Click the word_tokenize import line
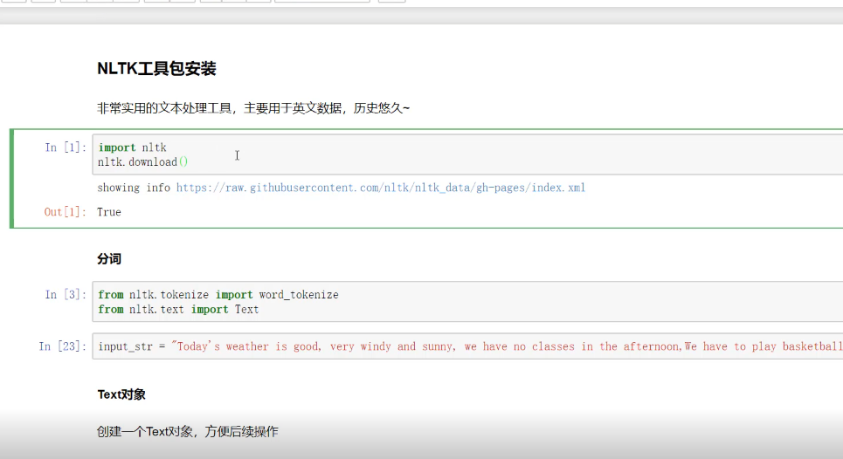Image resolution: width=843 pixels, height=459 pixels. 218,295
